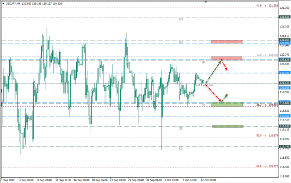Click the 1 Sep 2015 date label

click(x=8, y=180)
